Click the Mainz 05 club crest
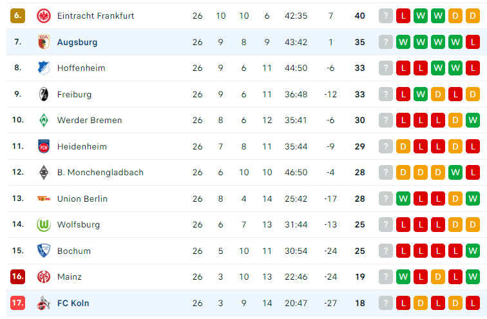The width and height of the screenshot is (487, 319). coord(44,276)
